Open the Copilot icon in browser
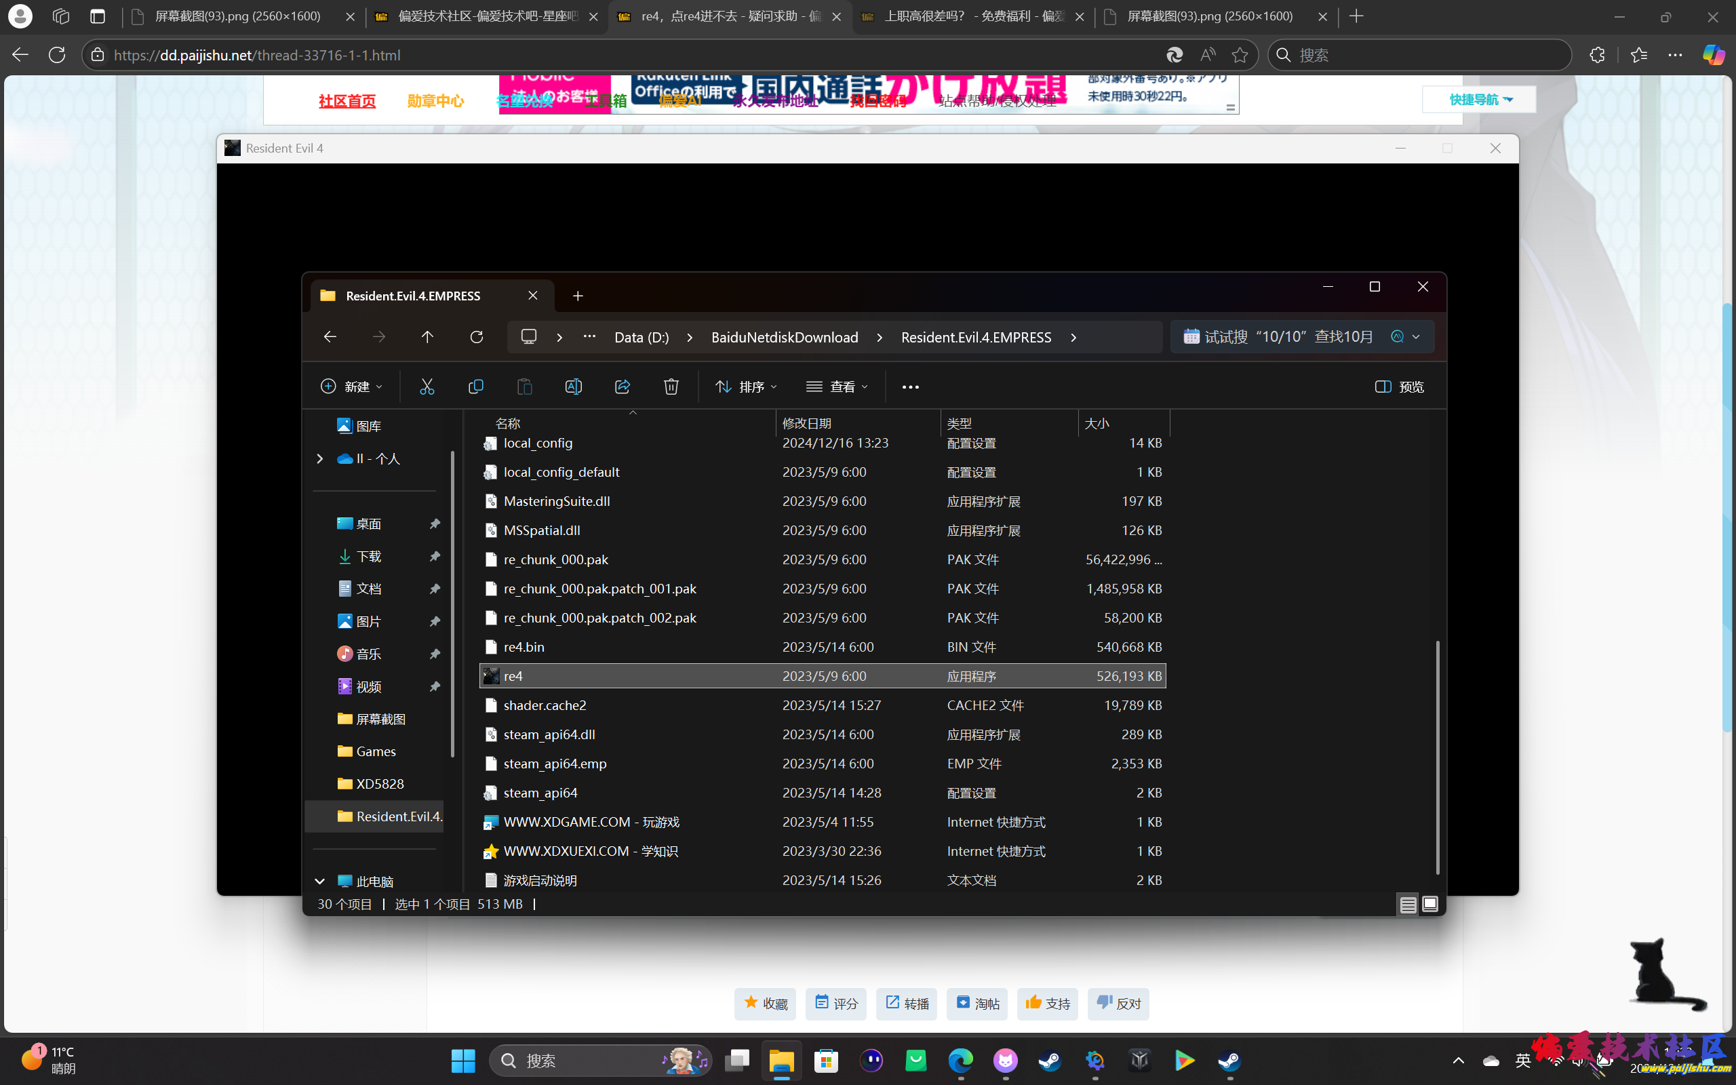The width and height of the screenshot is (1736, 1085). 1714,54
